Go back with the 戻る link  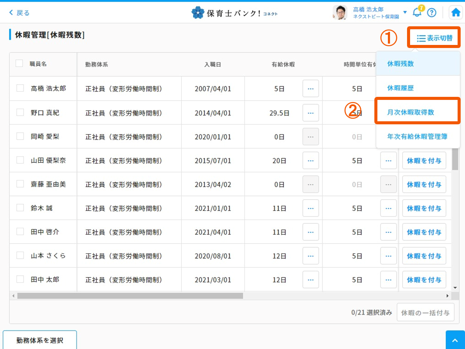click(x=20, y=13)
